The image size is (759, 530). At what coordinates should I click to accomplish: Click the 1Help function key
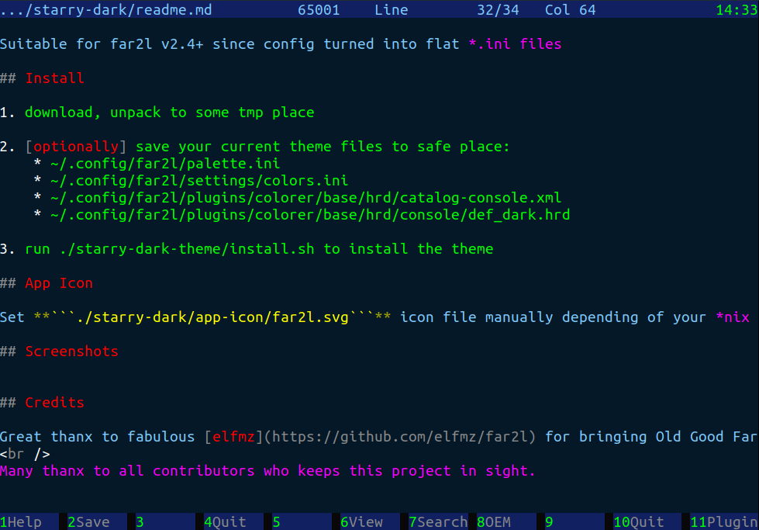[x=29, y=521]
